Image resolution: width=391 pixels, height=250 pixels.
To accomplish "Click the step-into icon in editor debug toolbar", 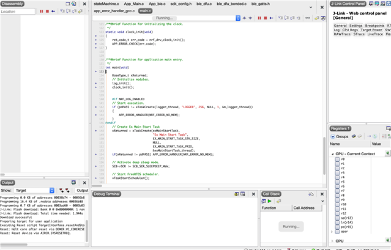I will [x=280, y=18].
